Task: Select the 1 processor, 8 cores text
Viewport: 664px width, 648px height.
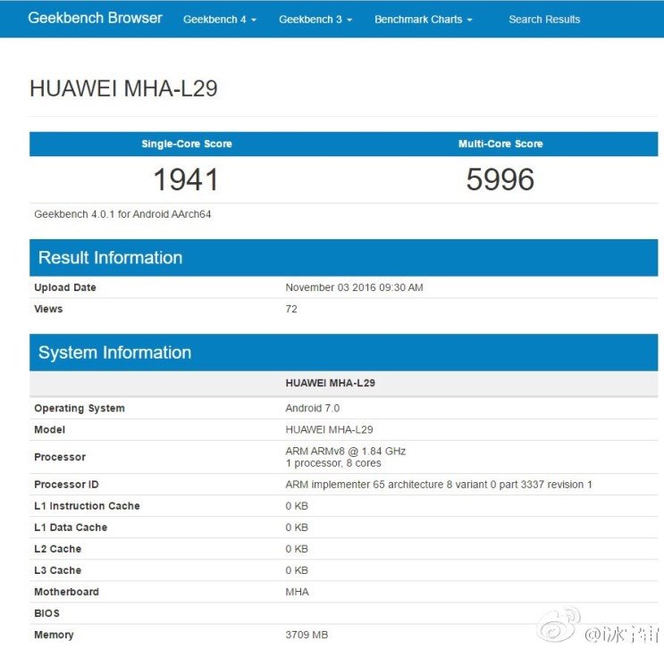Action: tap(333, 463)
